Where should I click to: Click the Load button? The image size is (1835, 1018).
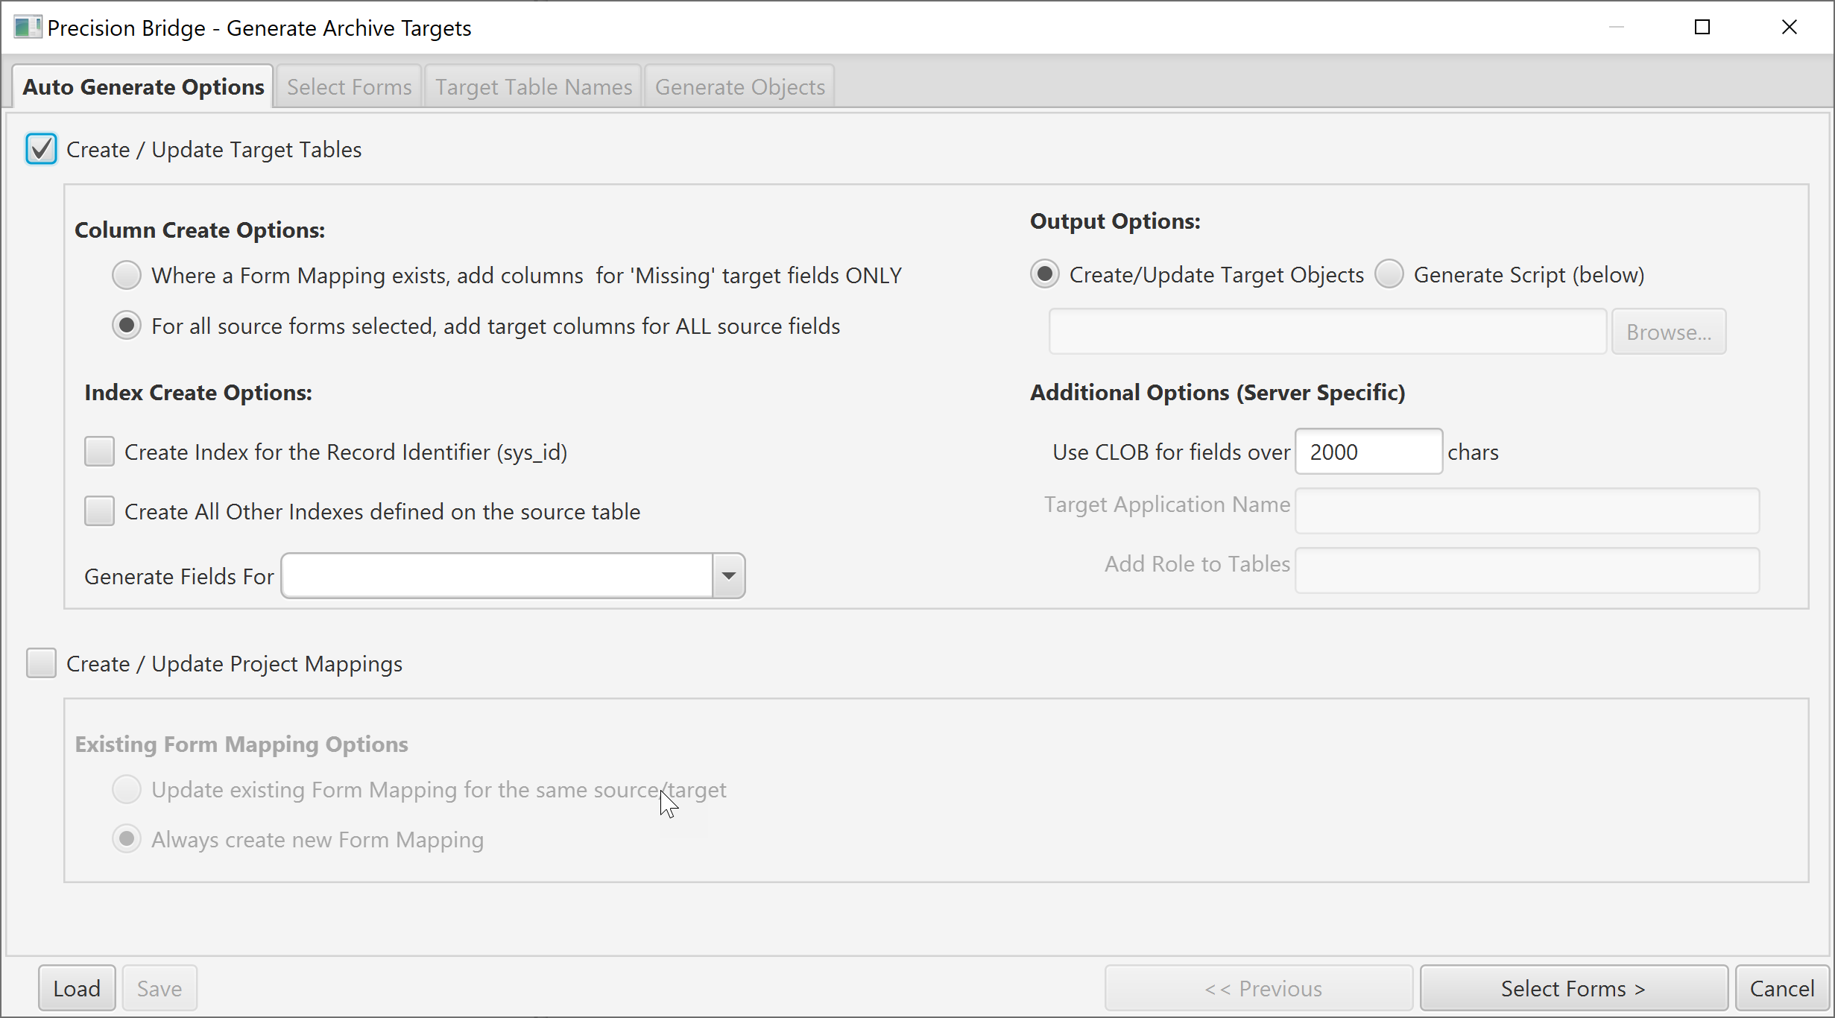point(77,988)
